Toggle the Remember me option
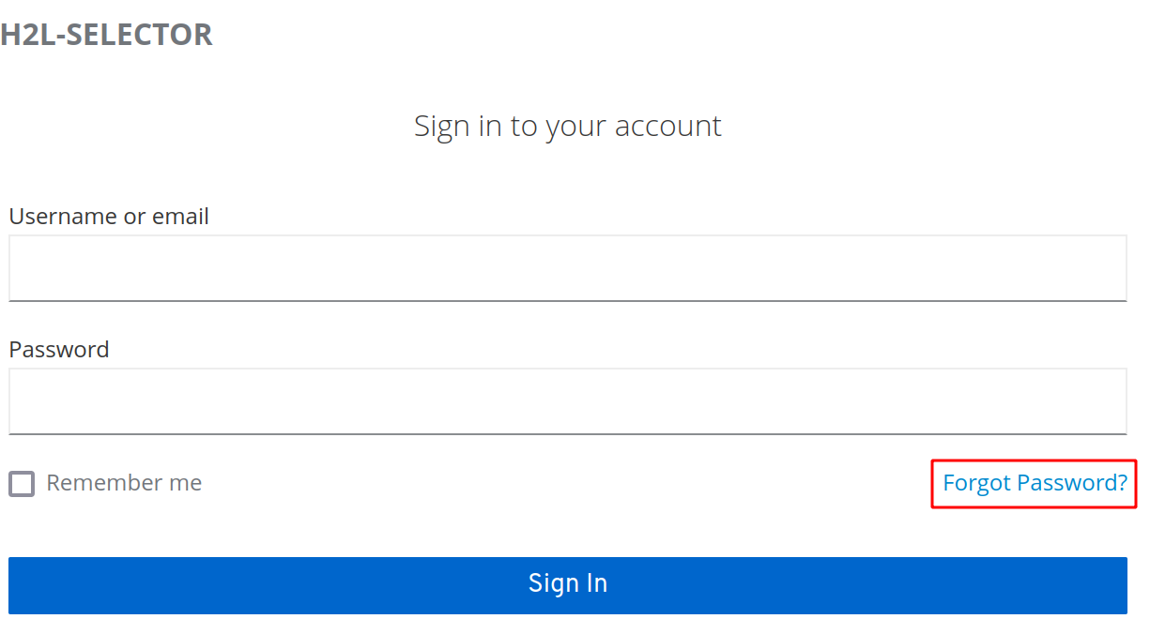Viewport: 1150px width, 634px height. [22, 484]
